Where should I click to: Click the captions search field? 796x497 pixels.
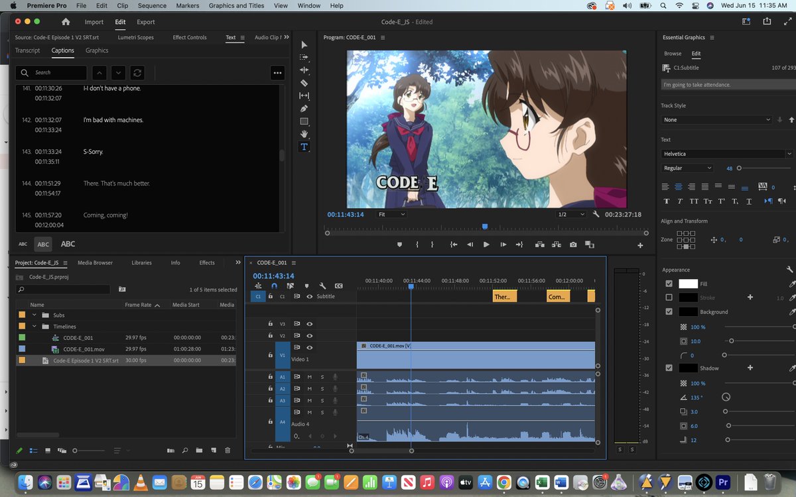click(x=52, y=72)
